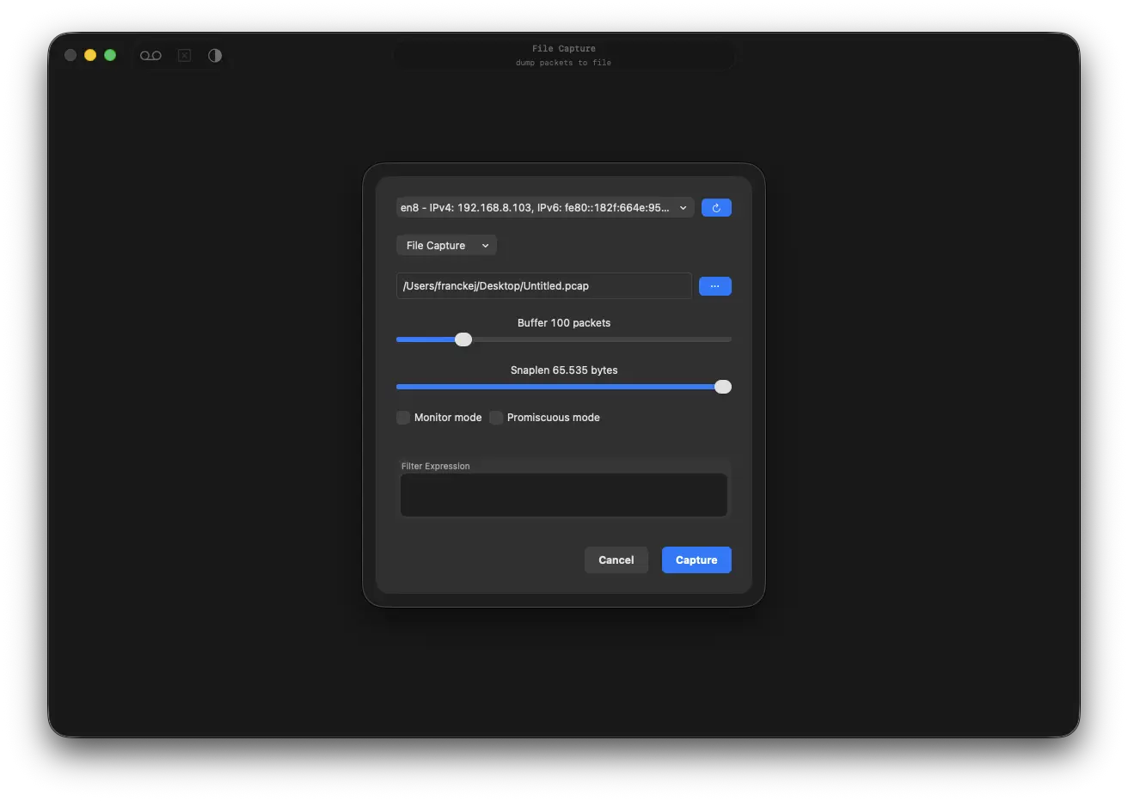Refresh the network interface list
1128x801 pixels.
716,208
